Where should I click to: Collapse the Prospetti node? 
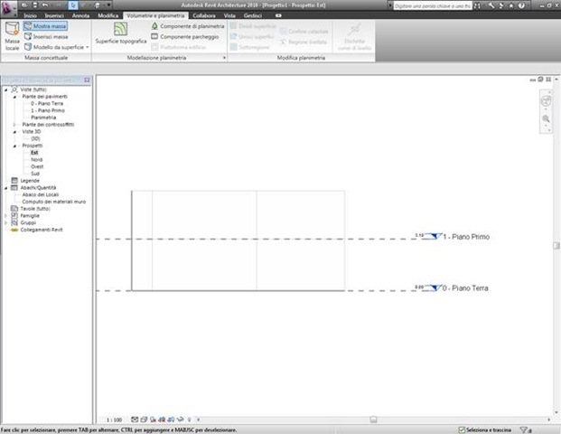(14, 146)
